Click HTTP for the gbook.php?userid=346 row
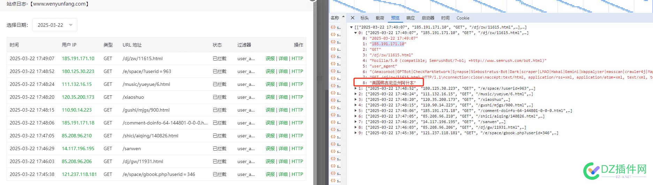 297,174
